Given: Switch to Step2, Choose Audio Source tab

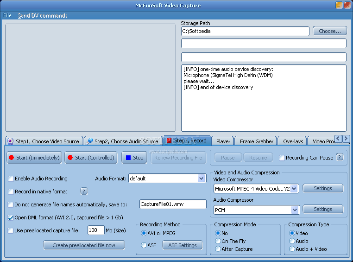Looking at the screenshot, I should point(123,141).
